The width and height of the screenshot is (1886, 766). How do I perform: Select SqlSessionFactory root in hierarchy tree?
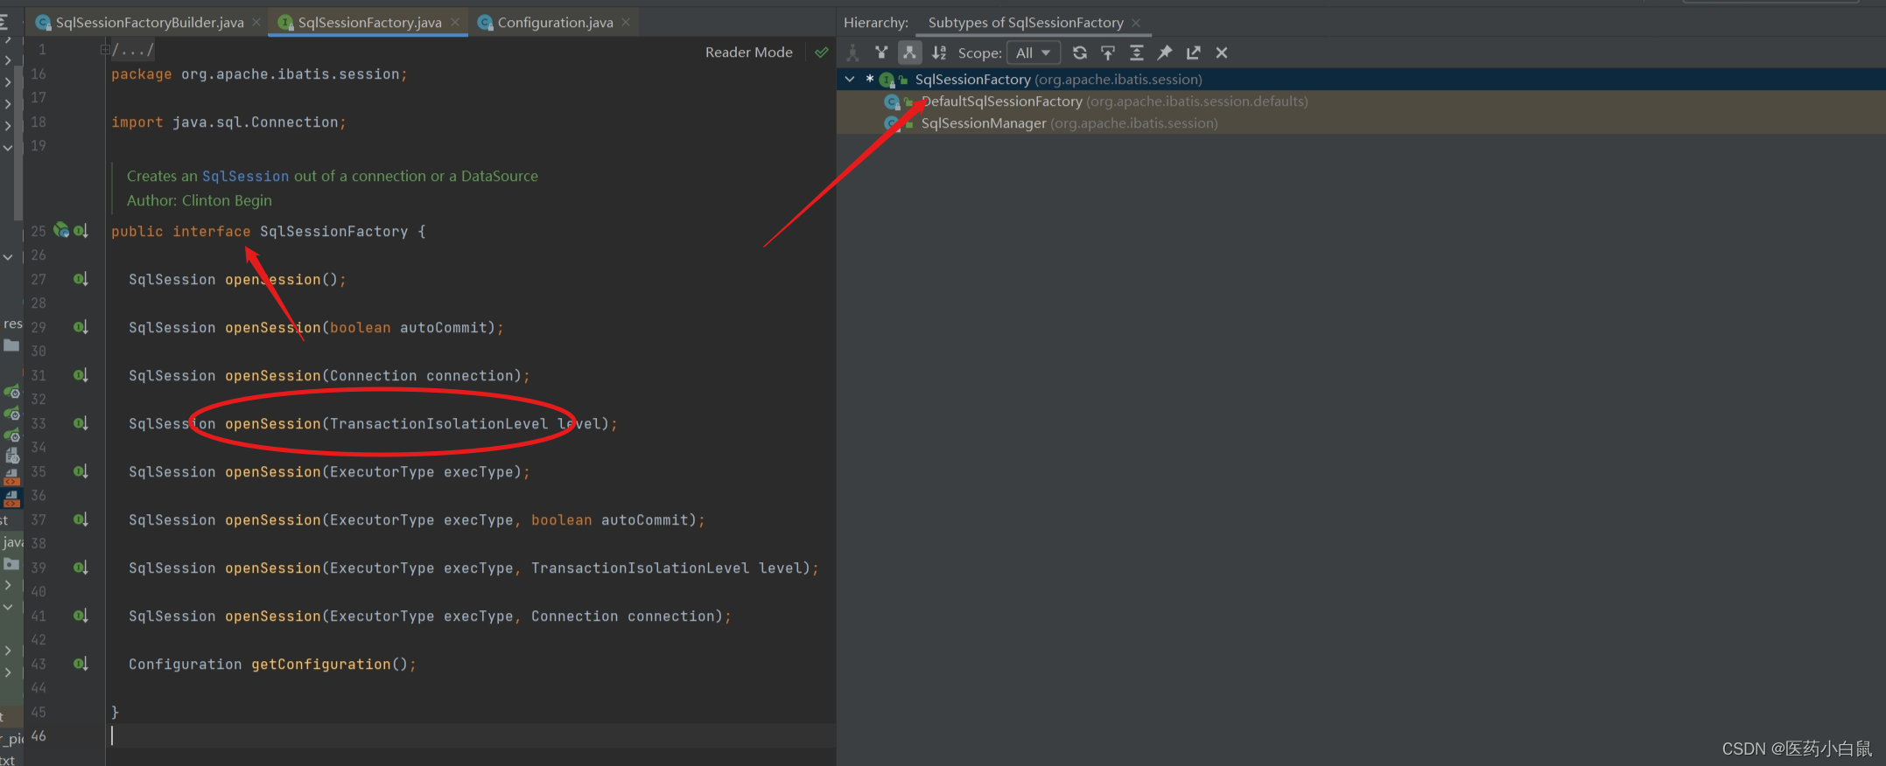point(1361,80)
